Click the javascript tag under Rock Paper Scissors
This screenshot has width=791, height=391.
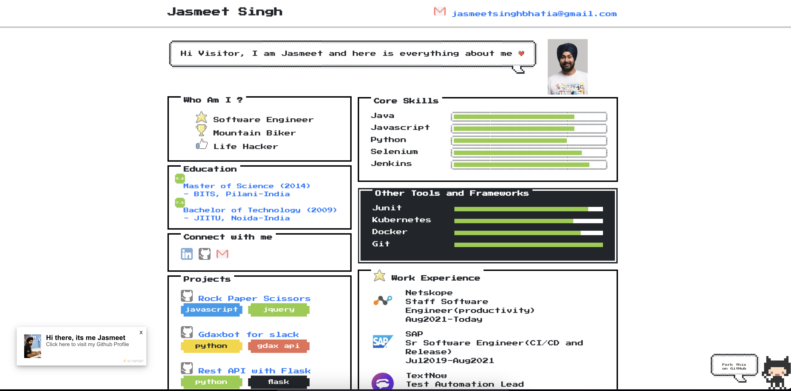coord(212,310)
